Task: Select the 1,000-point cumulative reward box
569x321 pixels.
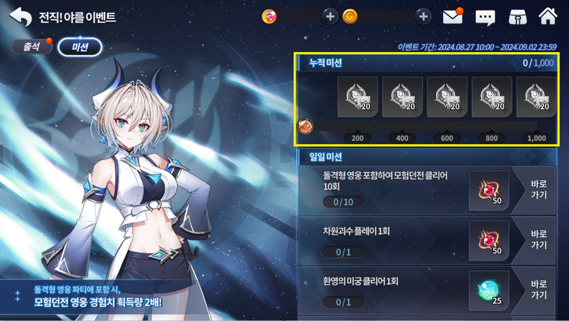Action: pyautogui.click(x=536, y=97)
